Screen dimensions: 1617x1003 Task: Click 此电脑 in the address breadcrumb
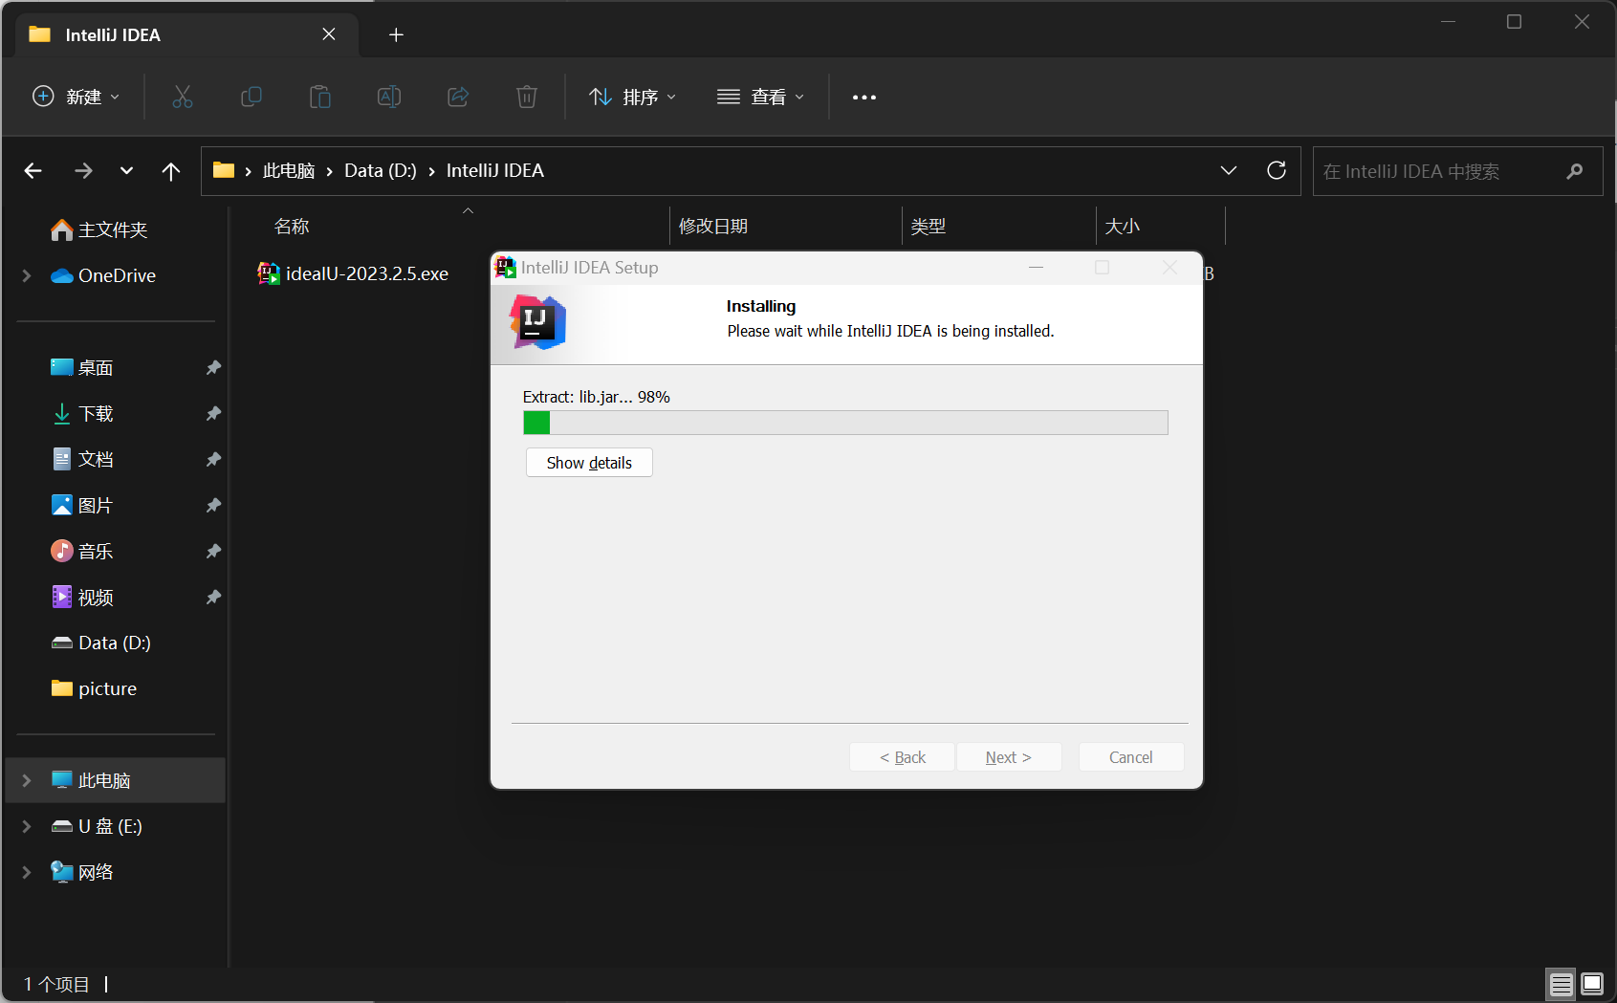(x=289, y=170)
